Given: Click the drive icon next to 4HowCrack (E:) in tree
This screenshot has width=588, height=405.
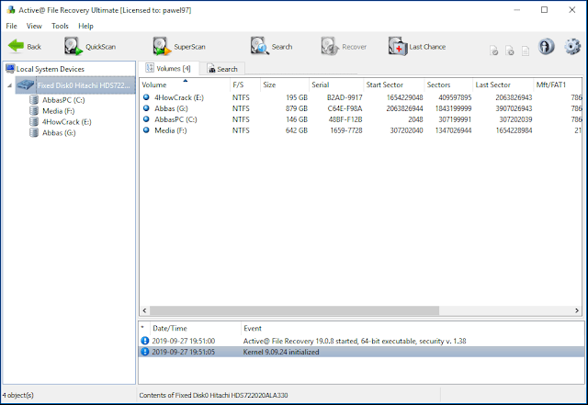Looking at the screenshot, I should click(34, 121).
